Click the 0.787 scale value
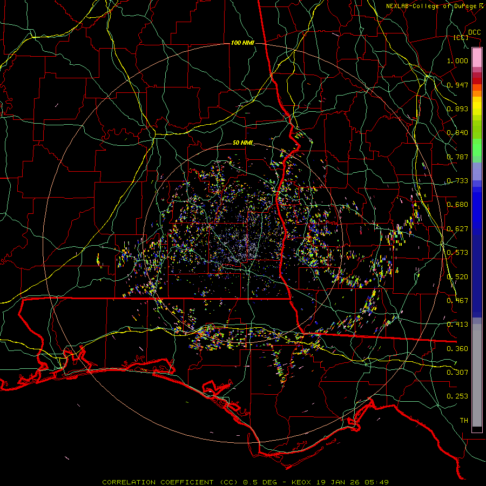The width and height of the screenshot is (486, 486). (x=457, y=157)
